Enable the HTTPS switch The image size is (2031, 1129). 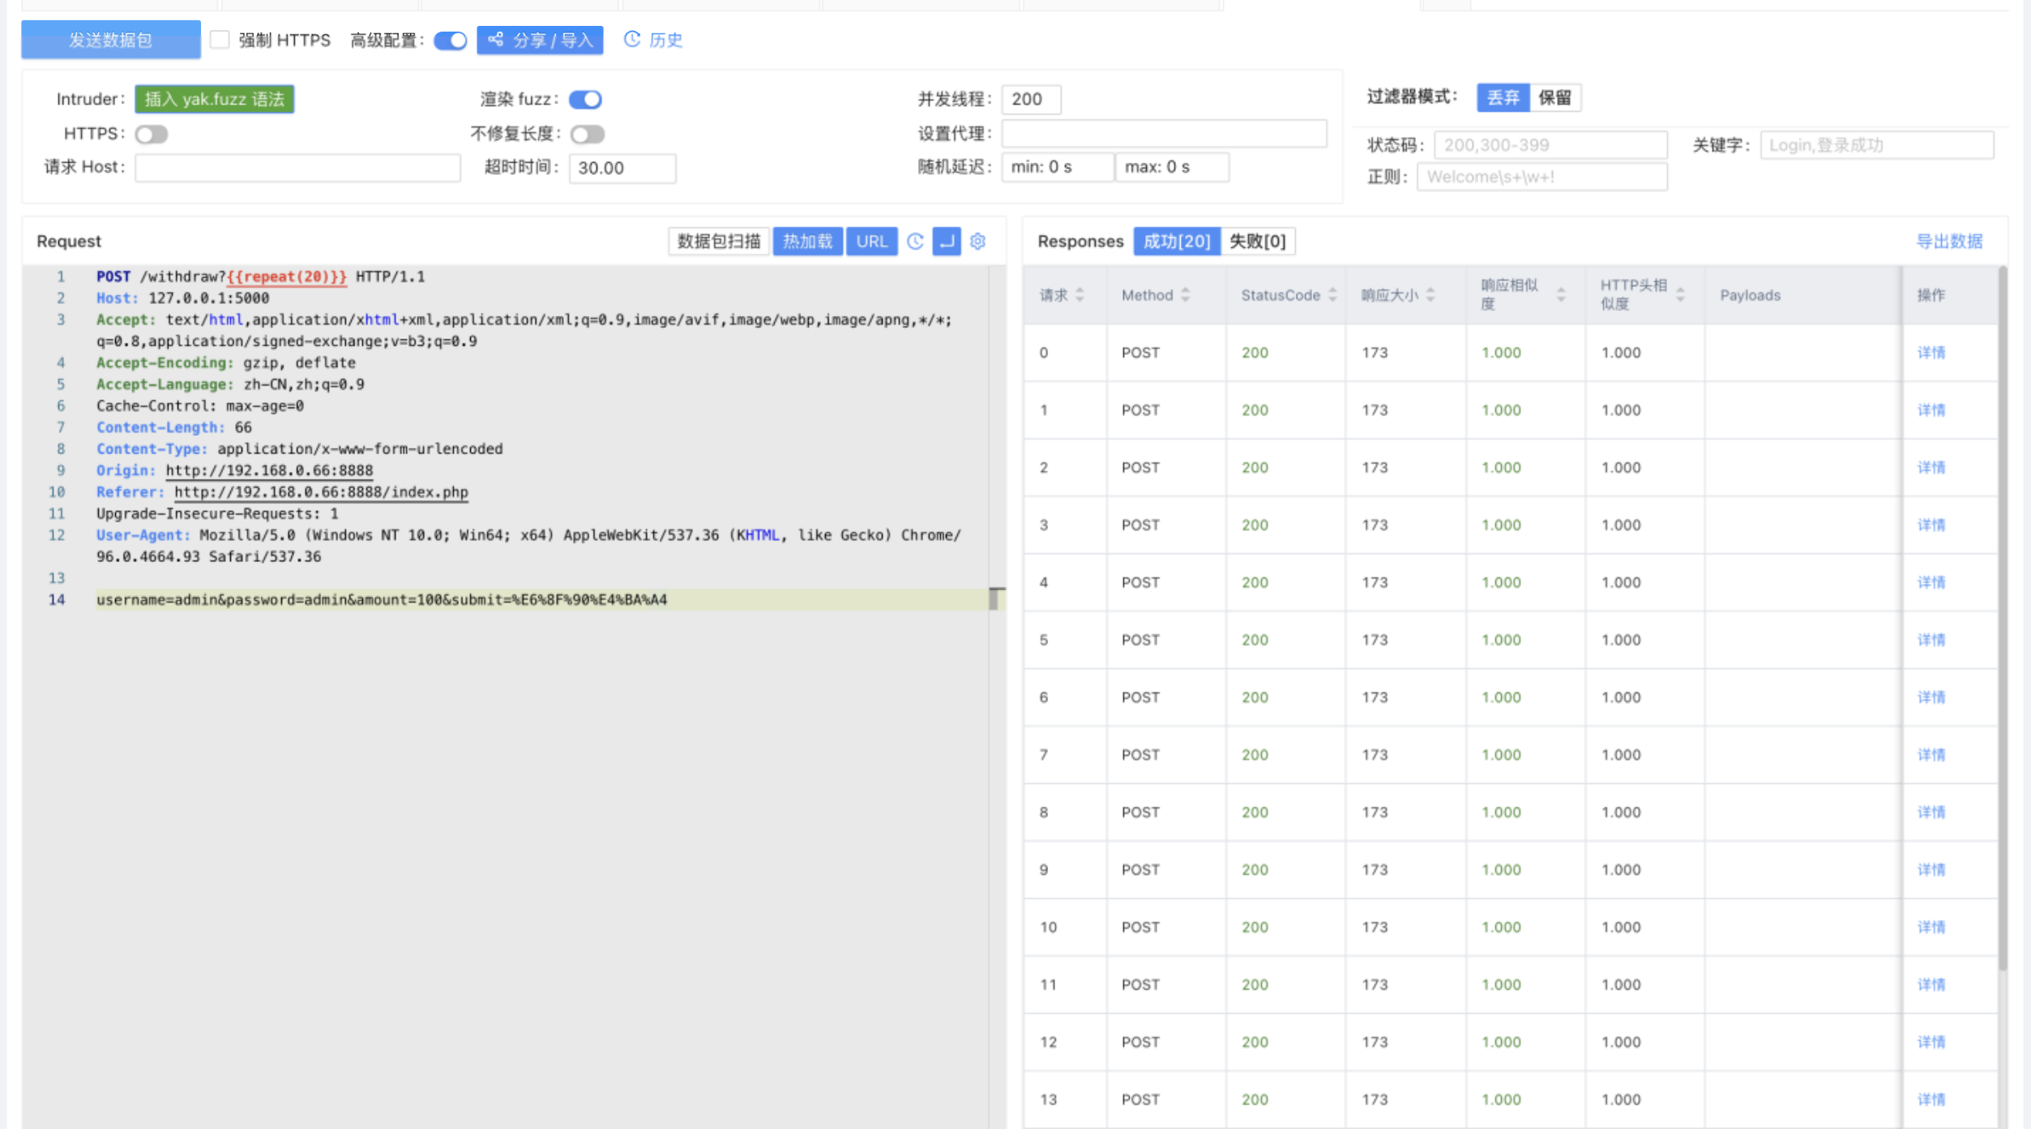click(x=152, y=134)
